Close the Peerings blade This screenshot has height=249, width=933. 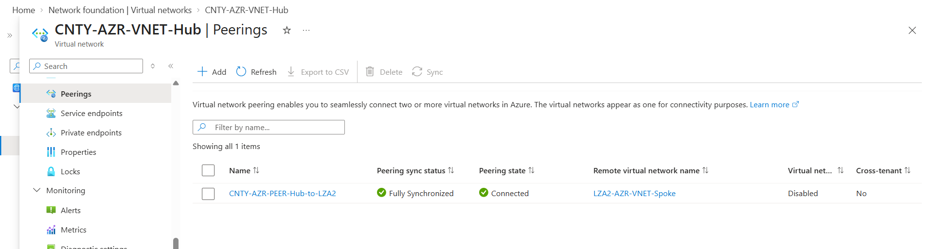(912, 31)
